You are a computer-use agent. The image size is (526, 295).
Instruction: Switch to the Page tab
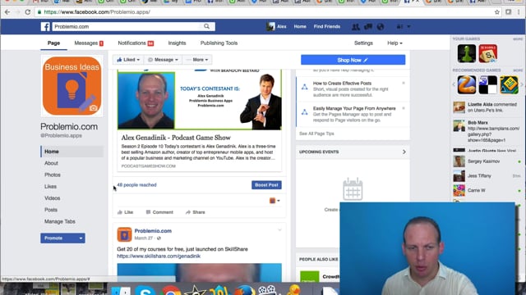coord(53,43)
